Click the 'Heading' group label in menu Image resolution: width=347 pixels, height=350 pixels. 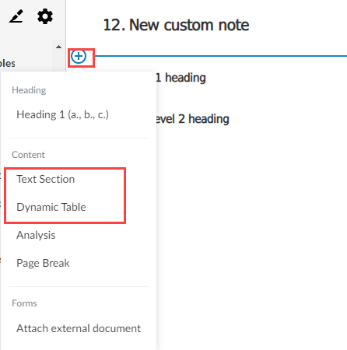pos(29,90)
